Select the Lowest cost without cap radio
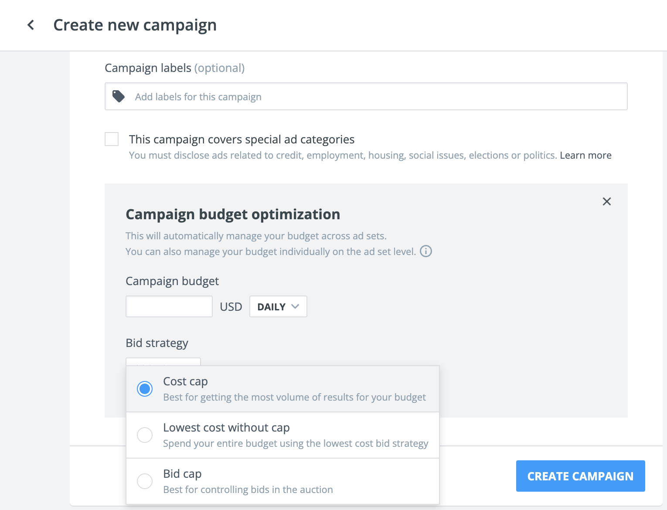Viewport: 667px width, 510px height. (x=145, y=435)
